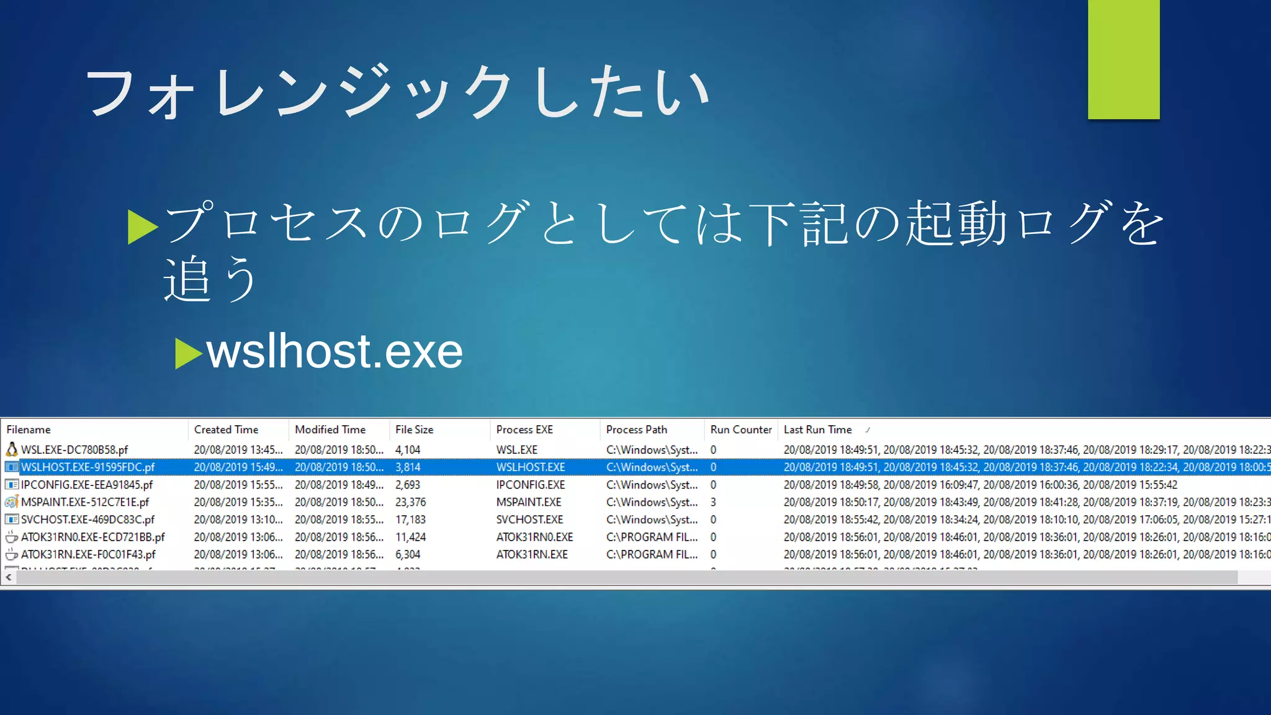Click the ATOK31RN.EXE file icon
This screenshot has width=1271, height=715.
(x=11, y=554)
